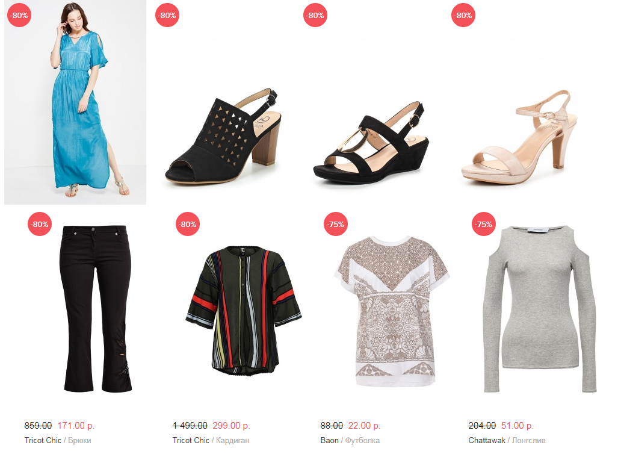Click the -80% badge on black wedge sandal
The height and width of the screenshot is (463, 618).
pos(315,16)
